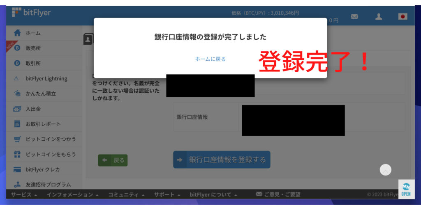Click © 2023 bitFlyer copyright text
Image resolution: width=421 pixels, height=210 pixels.
(382, 195)
